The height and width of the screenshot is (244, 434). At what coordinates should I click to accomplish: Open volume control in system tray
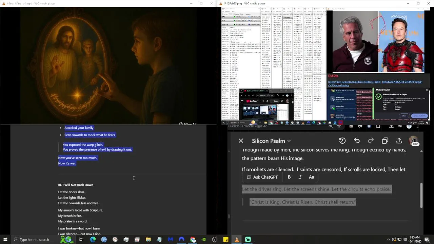tap(405, 240)
